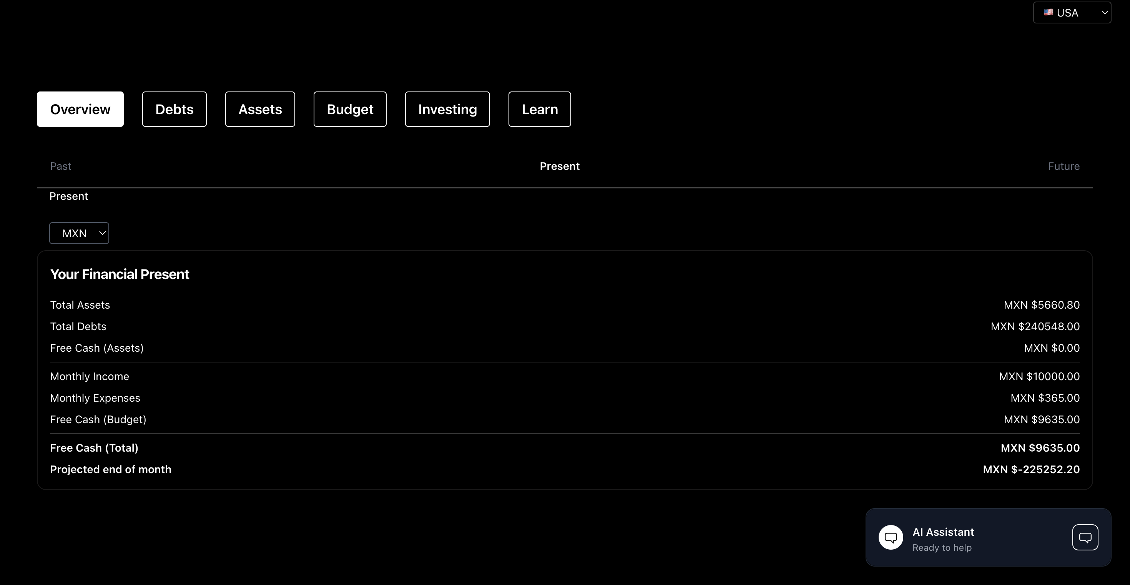Switch to the Debts tab
The height and width of the screenshot is (585, 1130).
(174, 109)
